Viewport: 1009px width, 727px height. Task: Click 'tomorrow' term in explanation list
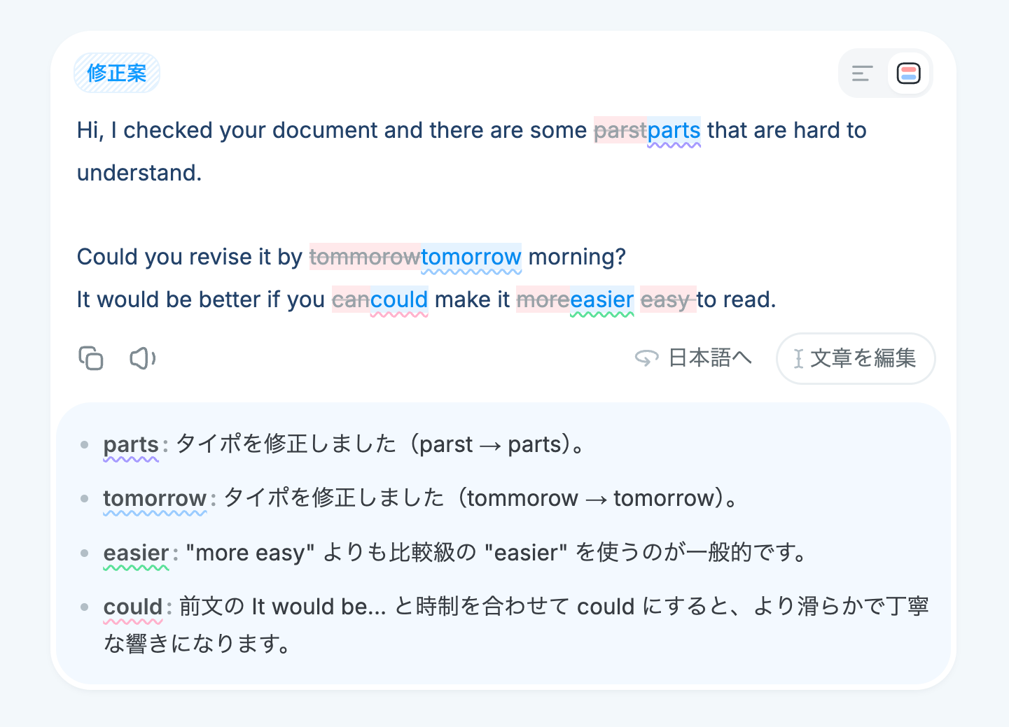click(x=155, y=499)
